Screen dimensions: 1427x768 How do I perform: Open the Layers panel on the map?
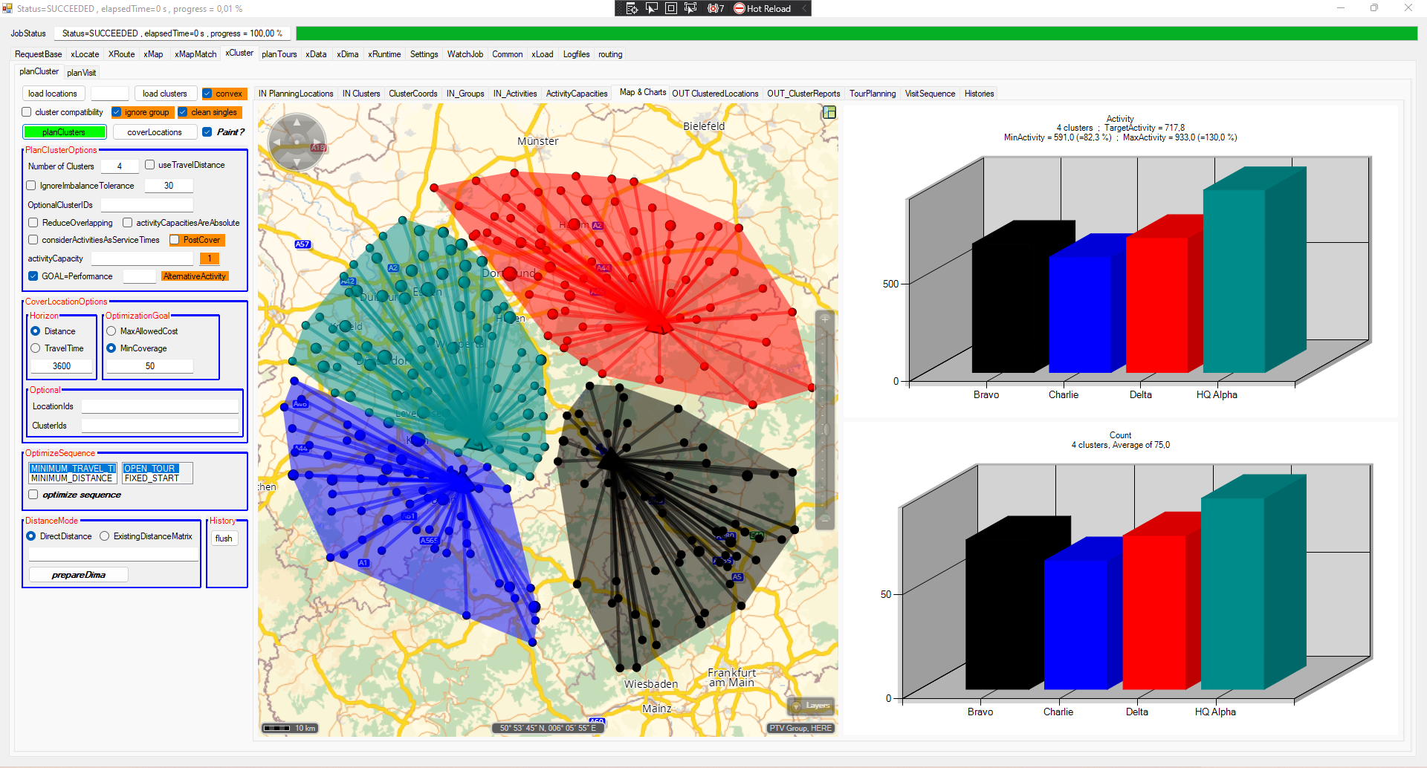[811, 706]
